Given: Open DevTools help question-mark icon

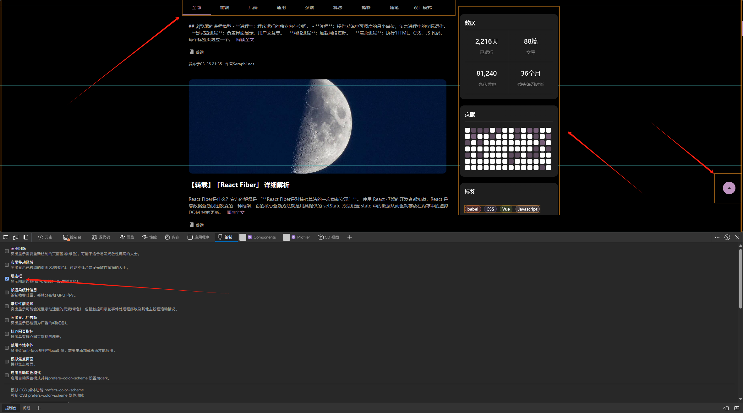Looking at the screenshot, I should 727,237.
